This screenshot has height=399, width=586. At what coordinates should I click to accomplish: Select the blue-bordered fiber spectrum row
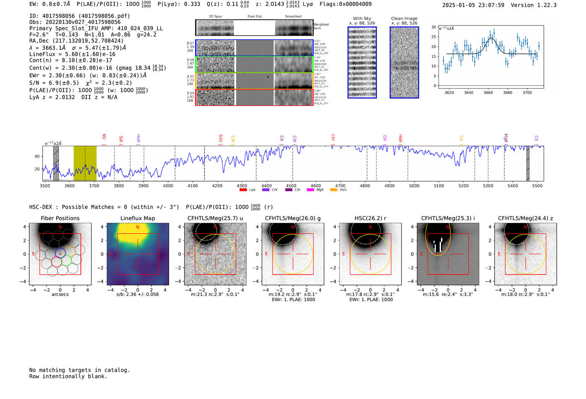(x=254, y=48)
